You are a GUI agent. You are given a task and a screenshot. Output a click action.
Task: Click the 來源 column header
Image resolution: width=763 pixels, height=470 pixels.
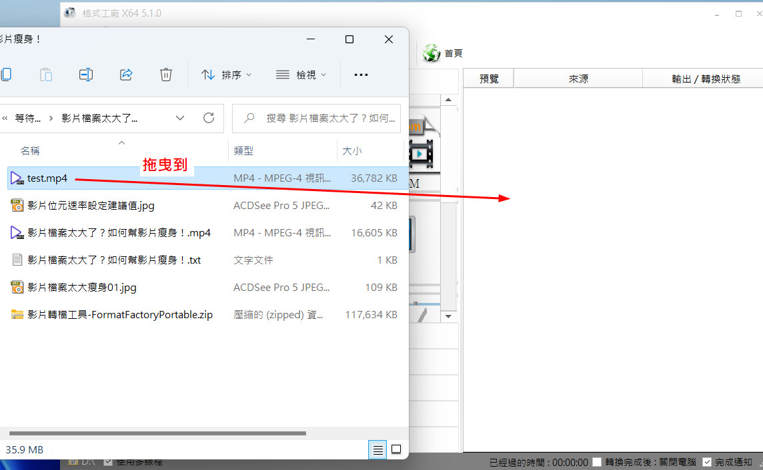click(x=578, y=79)
